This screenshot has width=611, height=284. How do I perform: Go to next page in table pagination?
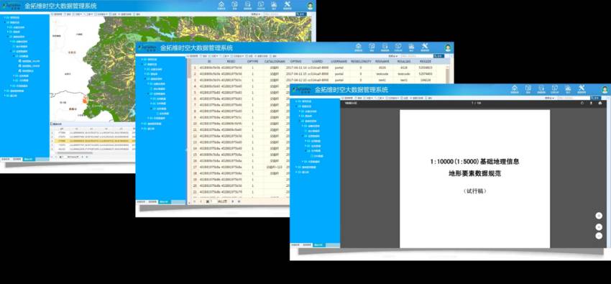point(233,201)
